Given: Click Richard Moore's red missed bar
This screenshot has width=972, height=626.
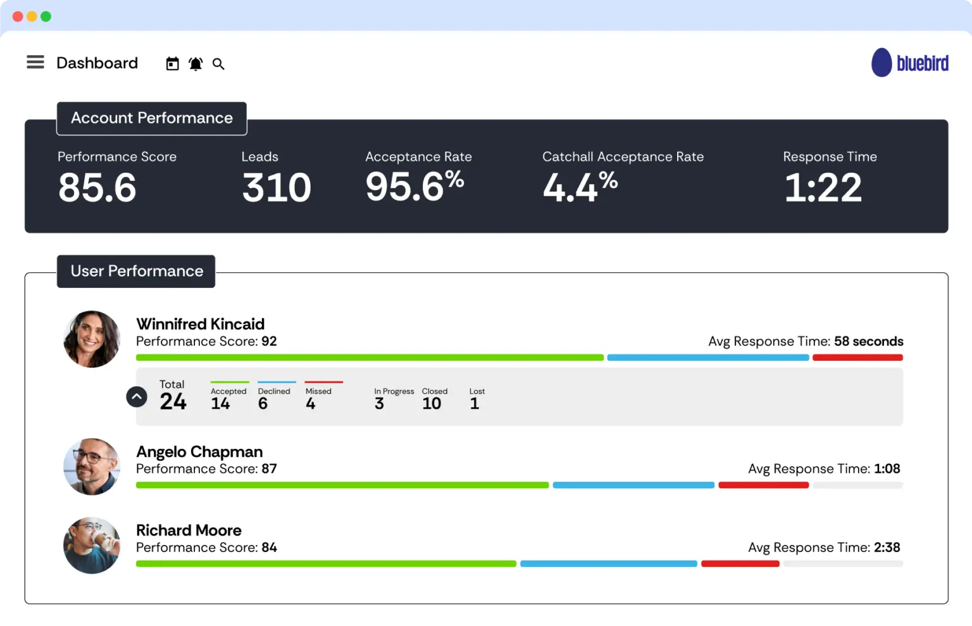Looking at the screenshot, I should click(740, 564).
